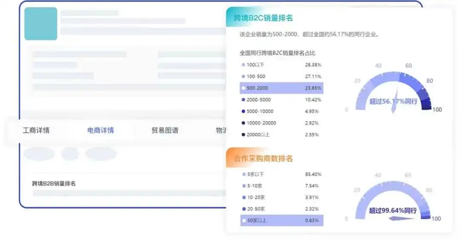Image resolution: width=460 pixels, height=240 pixels.
Task: Open the 贸易图谱 tab
Action: pos(165,130)
